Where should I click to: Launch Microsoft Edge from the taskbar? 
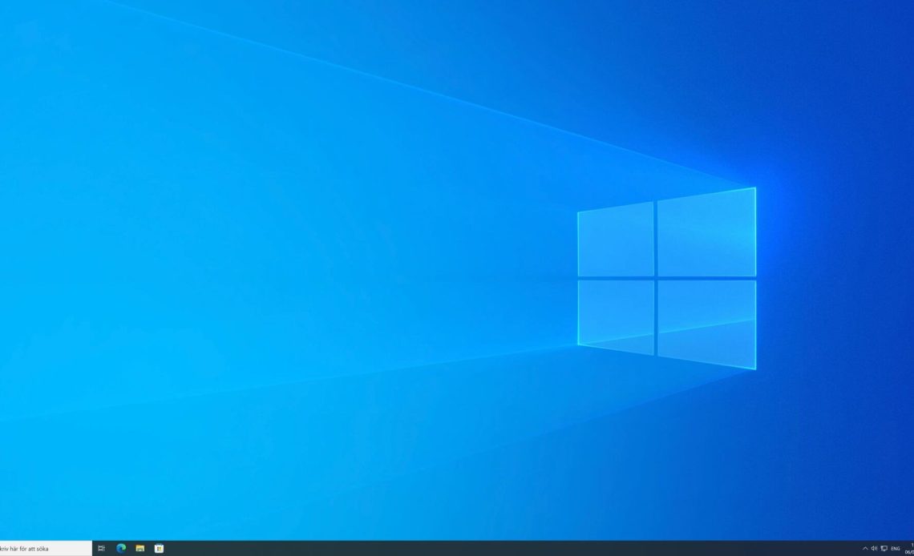point(121,549)
